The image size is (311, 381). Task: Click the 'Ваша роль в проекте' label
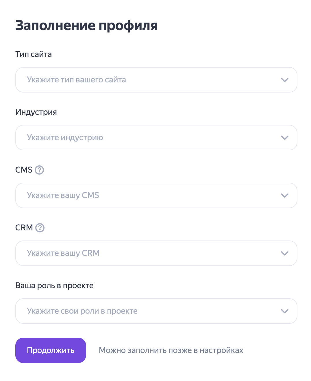point(54,286)
